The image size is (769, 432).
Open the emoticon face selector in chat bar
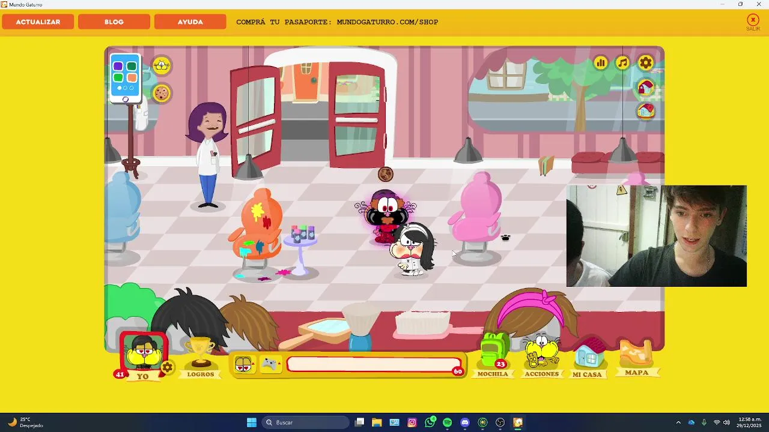(243, 364)
